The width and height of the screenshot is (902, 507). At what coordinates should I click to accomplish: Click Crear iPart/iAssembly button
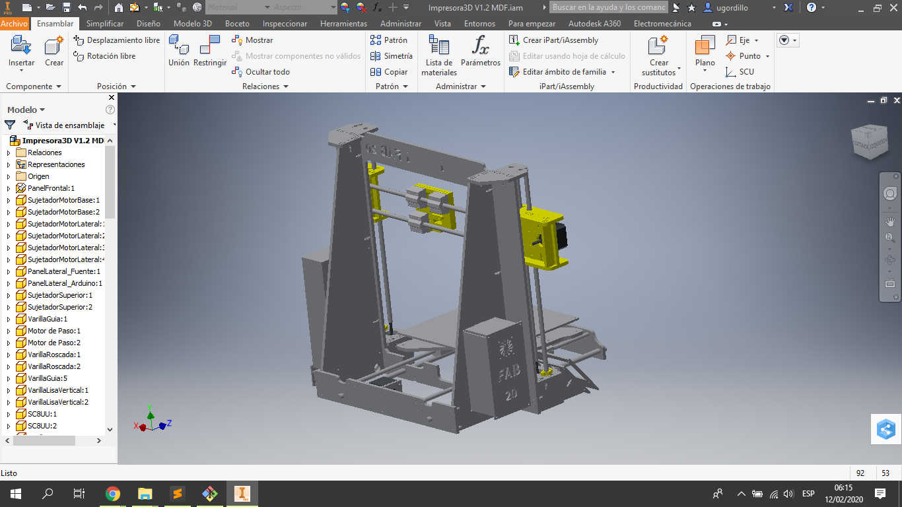click(x=553, y=40)
